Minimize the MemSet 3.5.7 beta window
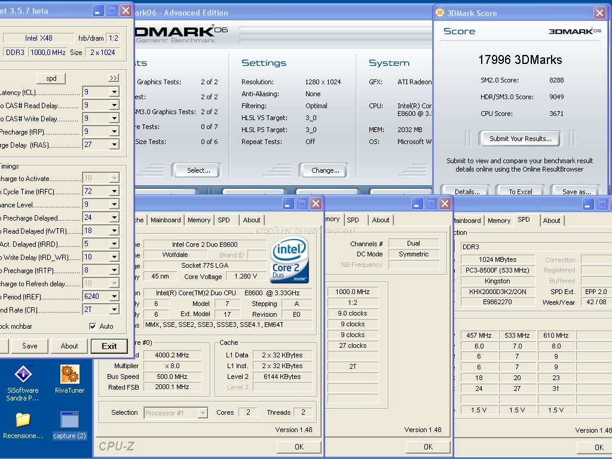 coord(97,11)
